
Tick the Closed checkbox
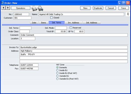pyautogui.click(x=51, y=18)
